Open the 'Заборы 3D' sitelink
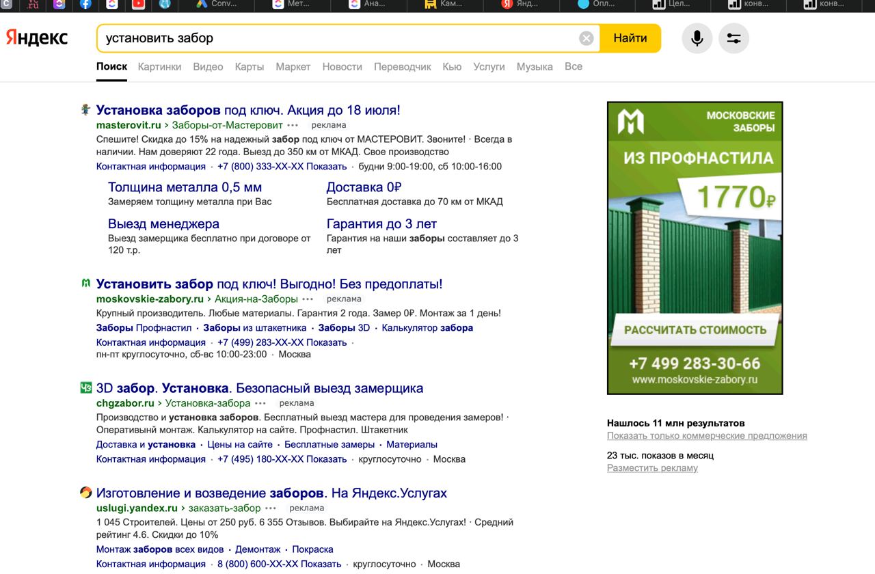Viewport: 875px width, 574px height. [344, 328]
